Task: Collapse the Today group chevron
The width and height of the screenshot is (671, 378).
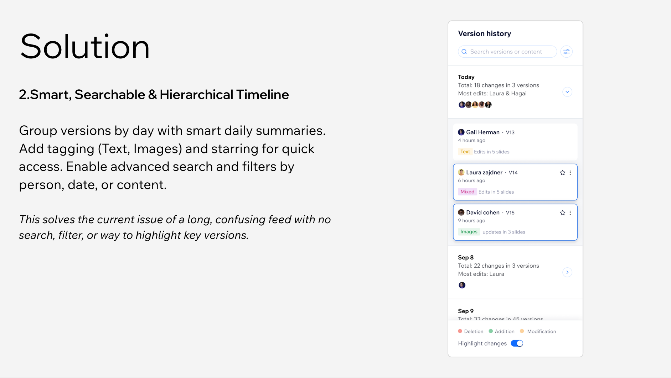Action: click(x=567, y=92)
